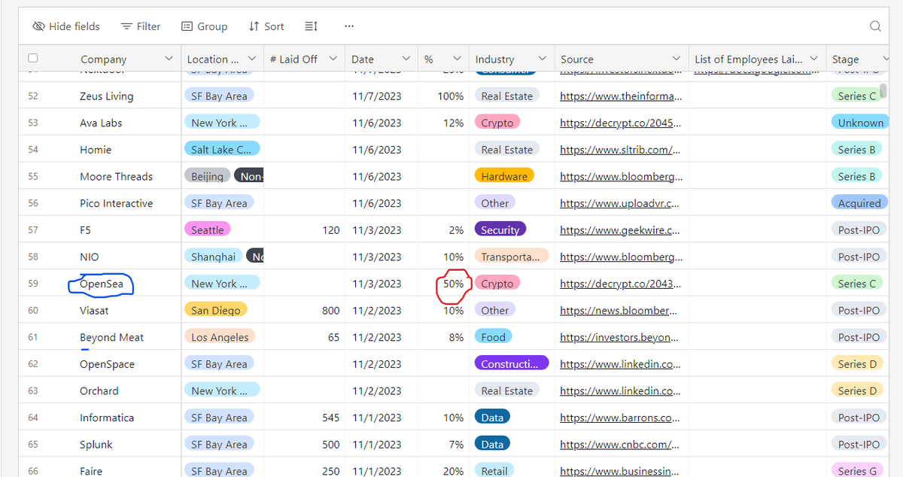Click 800 laid off value for Viasat
Viewport: 903px width, 477px height.
coord(330,310)
